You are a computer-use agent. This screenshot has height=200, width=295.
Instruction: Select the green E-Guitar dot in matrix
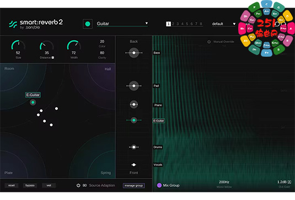33,102
